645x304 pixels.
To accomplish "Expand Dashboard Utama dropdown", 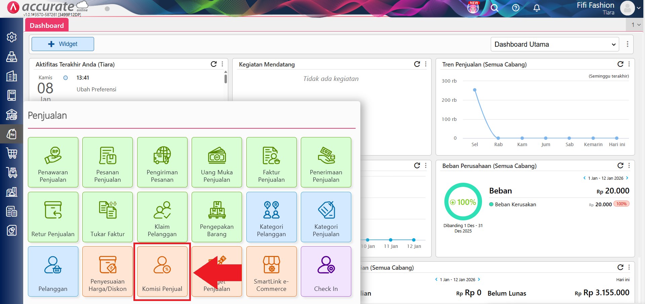I will 555,44.
